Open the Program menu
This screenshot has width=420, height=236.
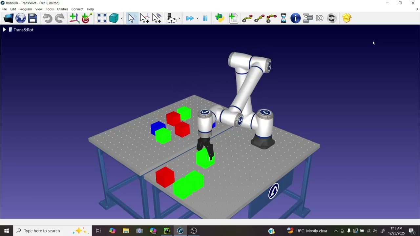click(26, 9)
